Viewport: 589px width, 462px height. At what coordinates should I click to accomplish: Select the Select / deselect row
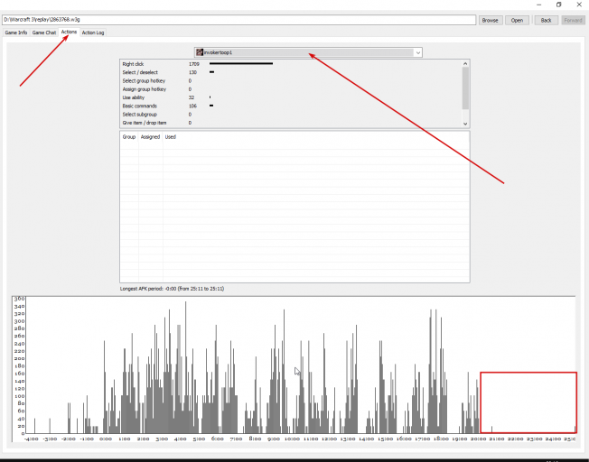pos(291,72)
